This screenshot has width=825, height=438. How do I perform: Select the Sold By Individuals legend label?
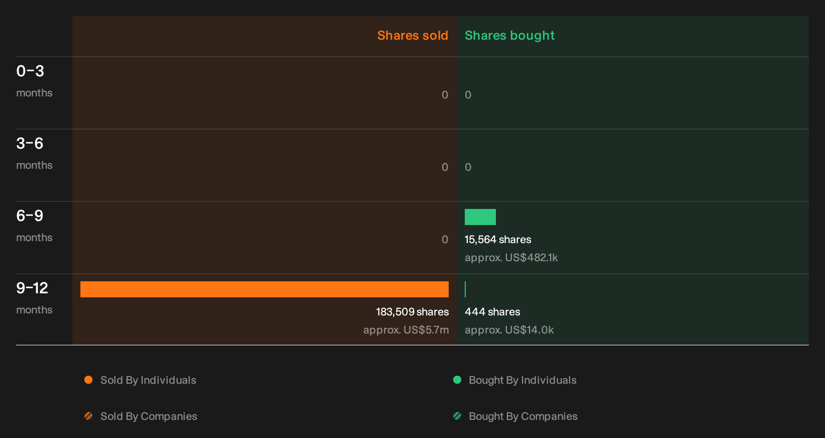pos(148,380)
